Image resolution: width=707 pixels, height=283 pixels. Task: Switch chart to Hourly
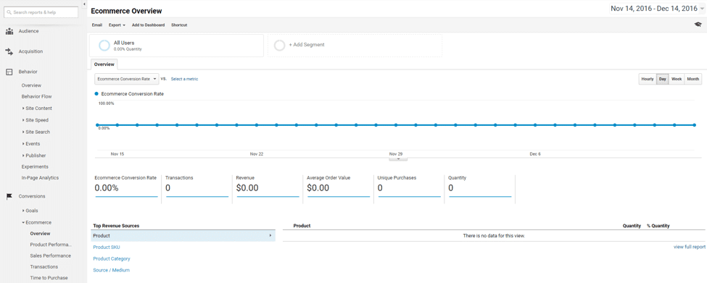(648, 79)
